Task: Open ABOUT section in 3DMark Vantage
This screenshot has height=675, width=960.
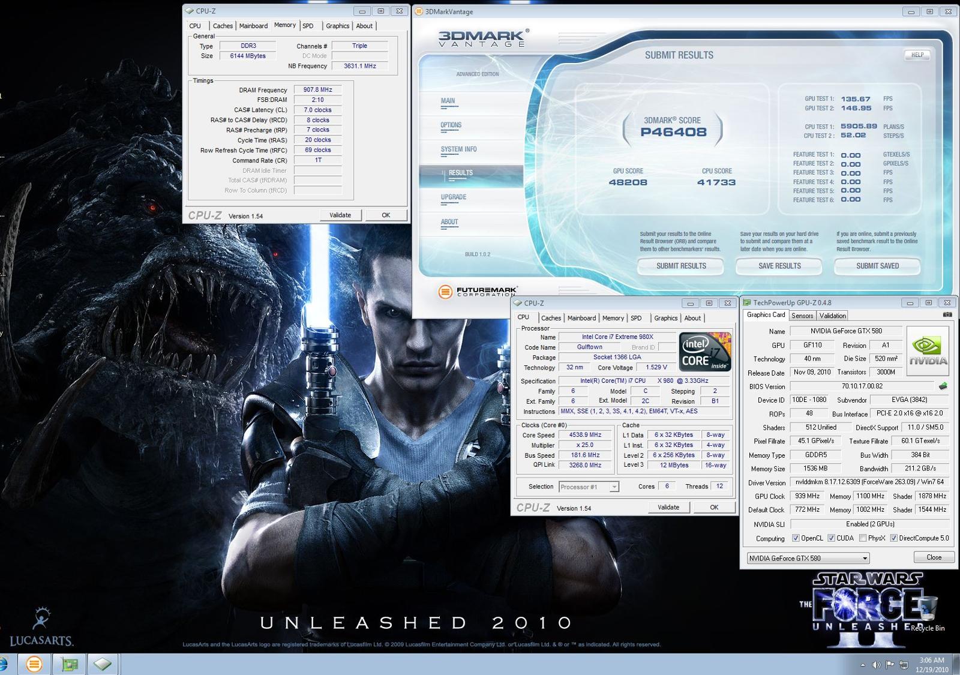Action: click(449, 222)
